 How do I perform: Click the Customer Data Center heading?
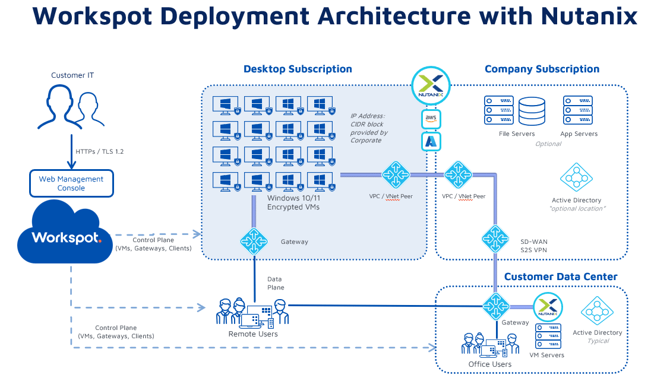(x=561, y=277)
